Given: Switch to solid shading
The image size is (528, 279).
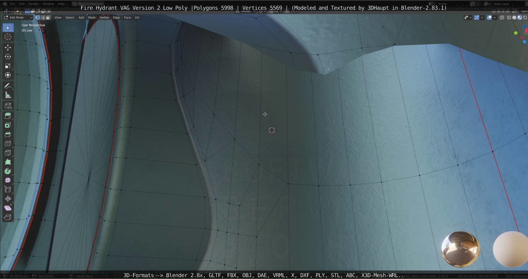Looking at the screenshot, I should pos(514,18).
